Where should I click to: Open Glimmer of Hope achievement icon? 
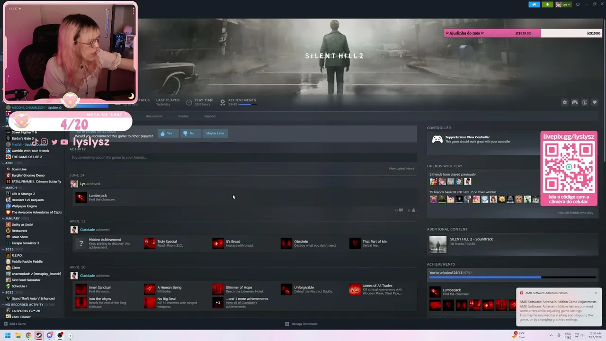(218, 289)
